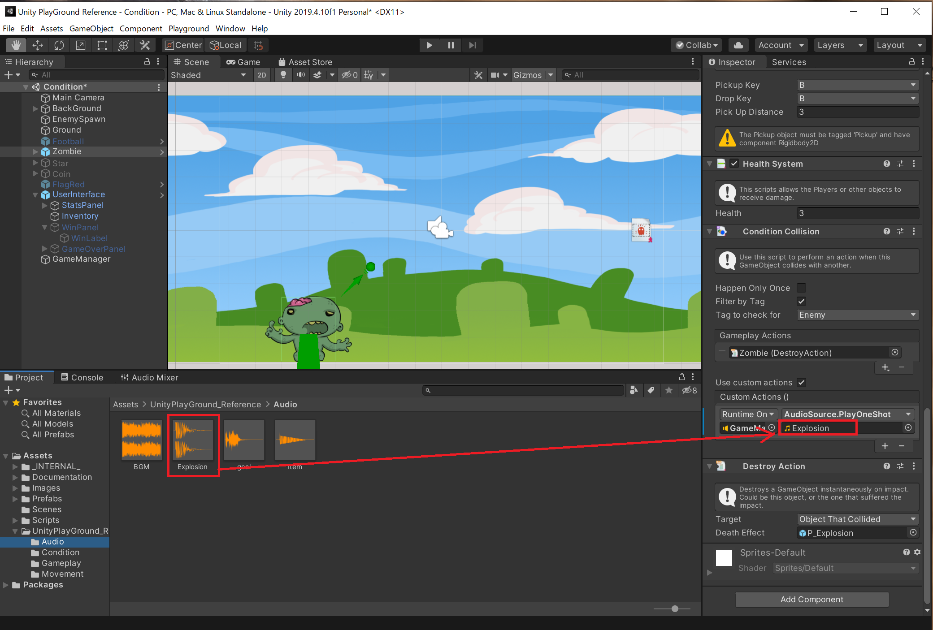
Task: Open the Playground menu
Action: (x=188, y=29)
